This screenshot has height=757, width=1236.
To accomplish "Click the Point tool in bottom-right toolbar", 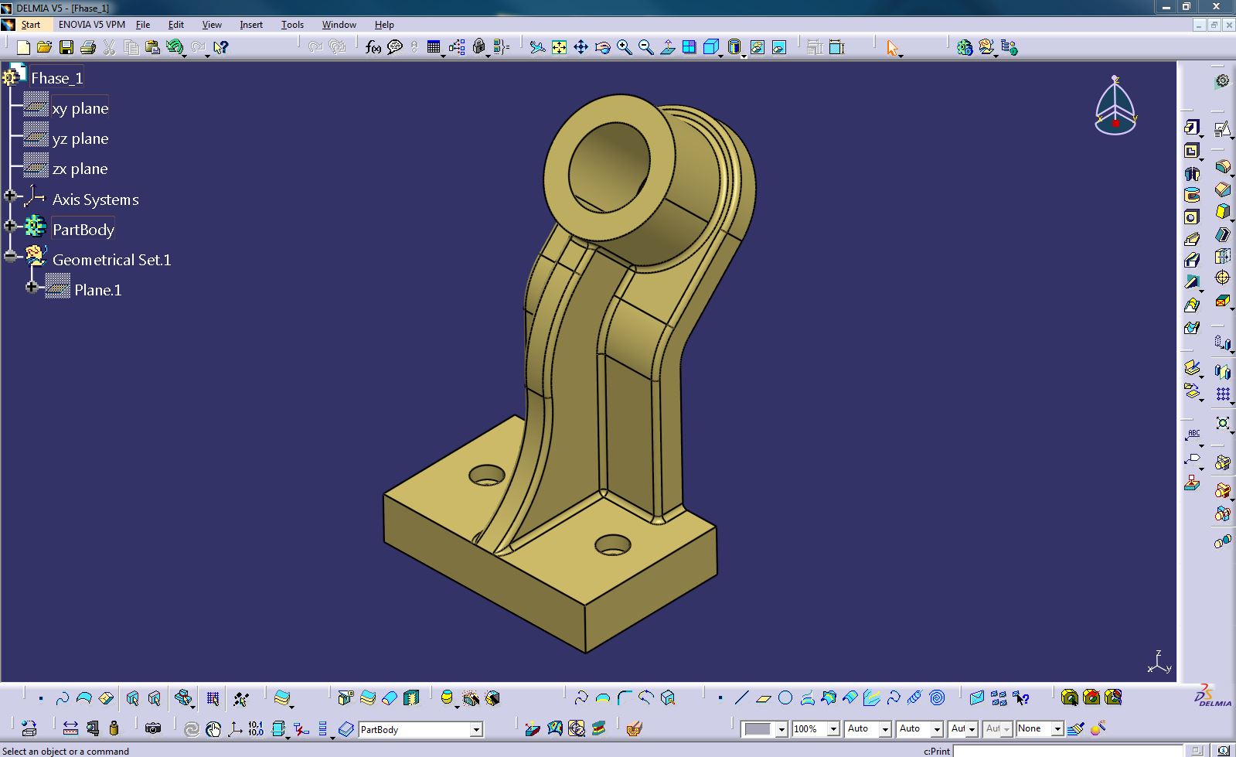I will [720, 698].
